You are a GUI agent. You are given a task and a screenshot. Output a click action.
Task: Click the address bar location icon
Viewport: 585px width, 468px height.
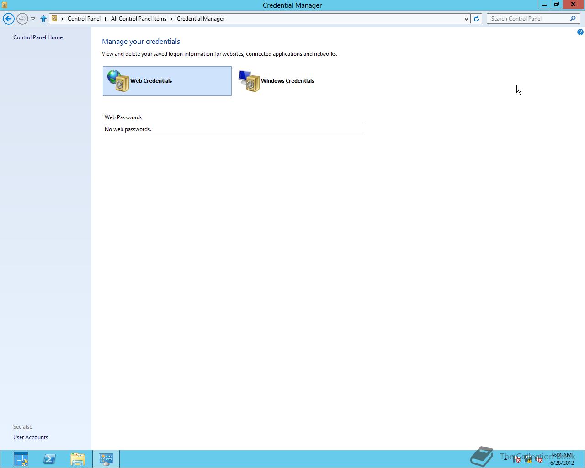pos(54,19)
